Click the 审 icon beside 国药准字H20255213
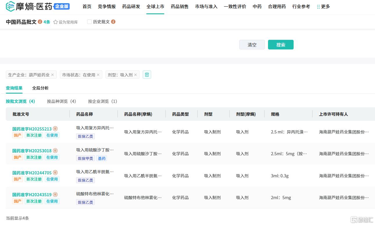375x225 pixels. 55,129
